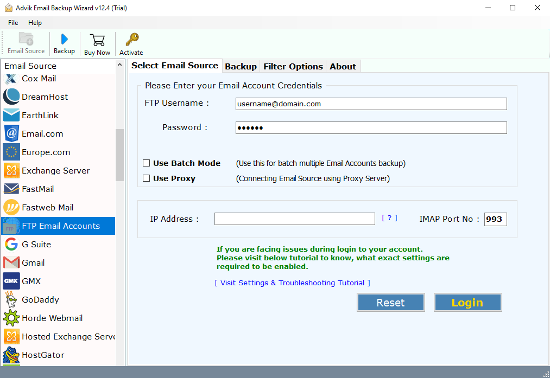Select the GMX logo icon

11,281
